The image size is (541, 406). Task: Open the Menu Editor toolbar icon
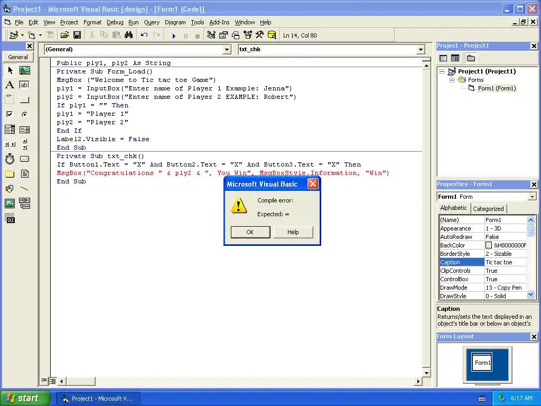tap(50, 35)
